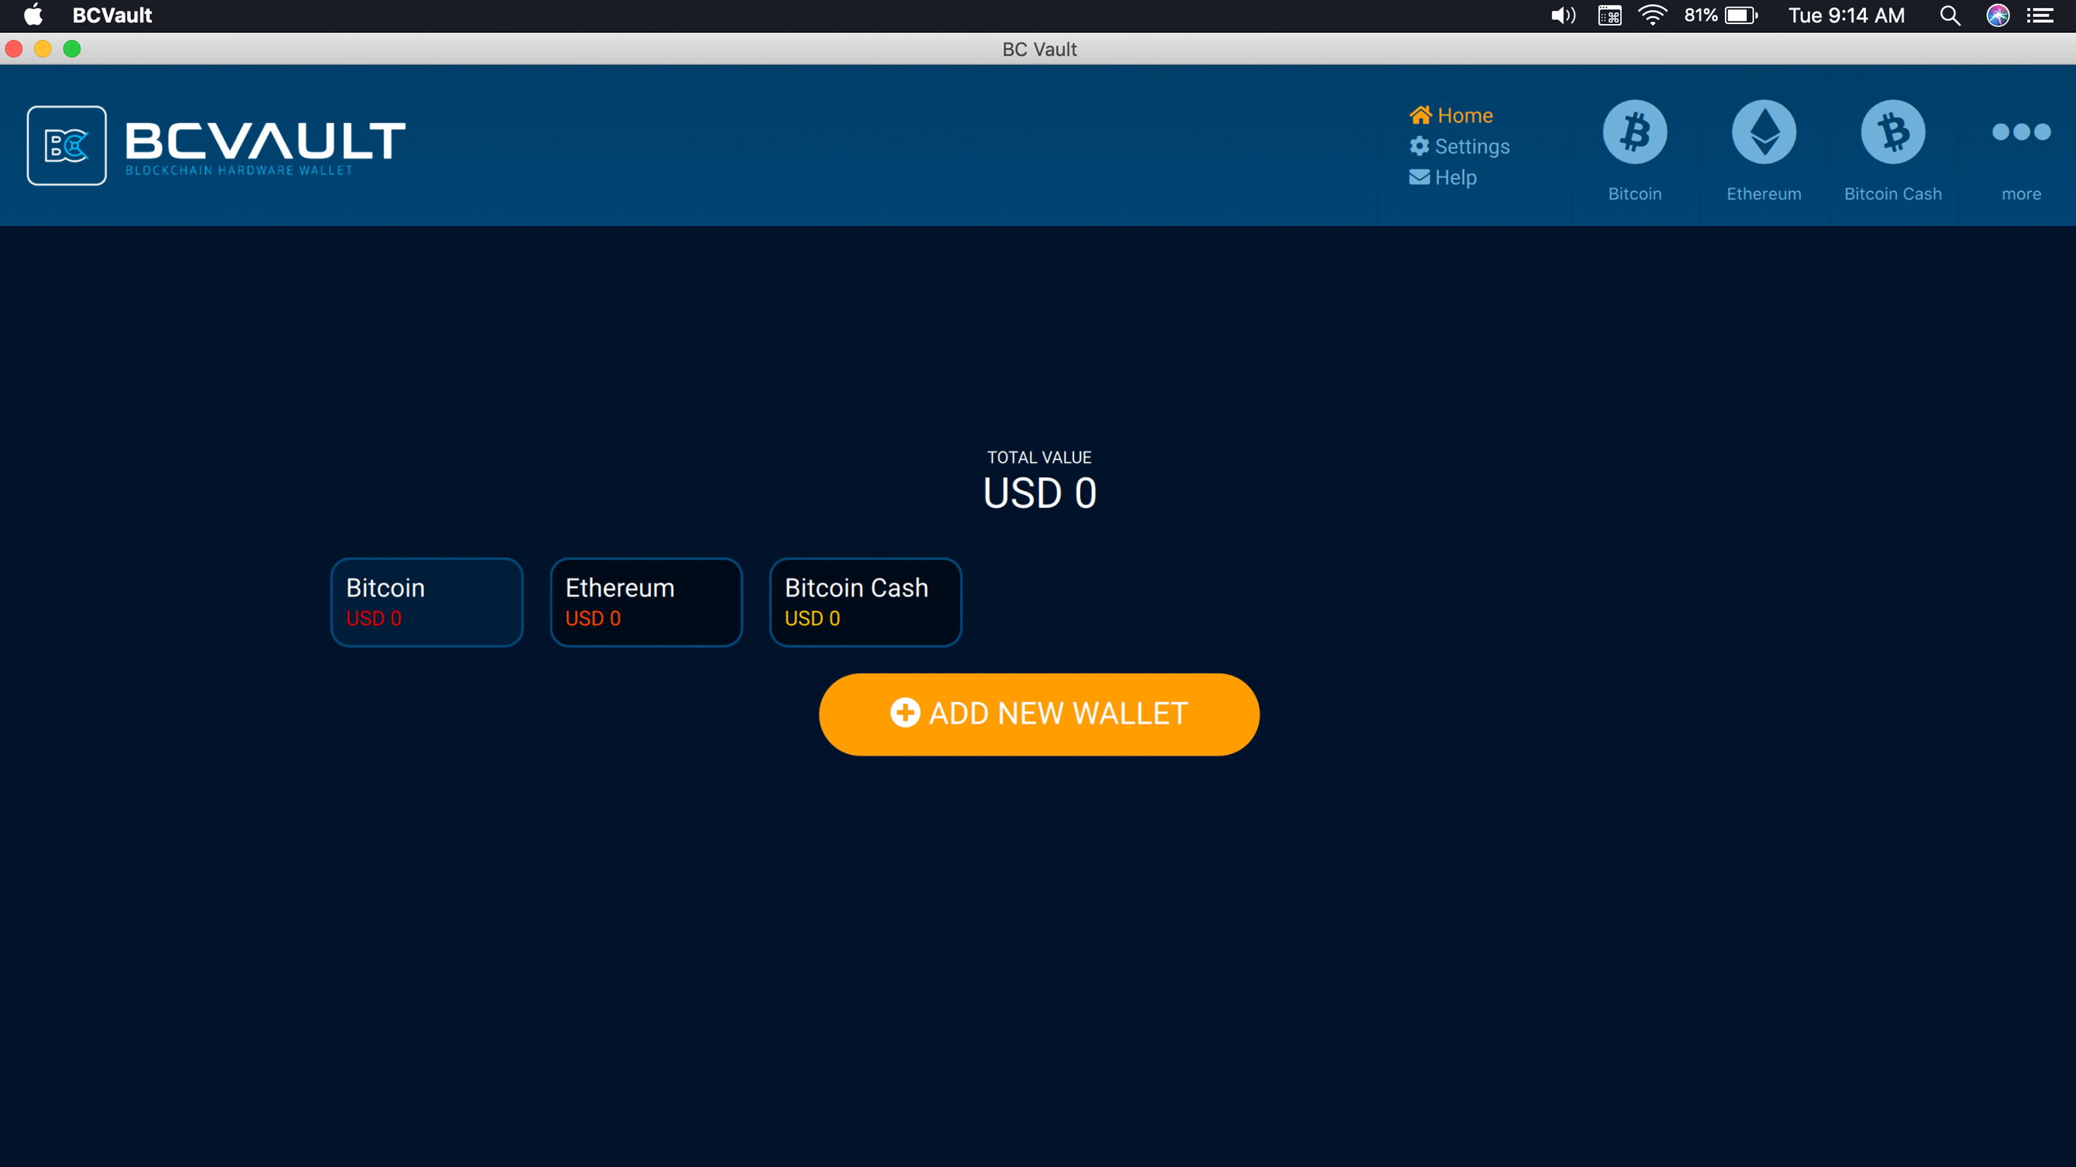Image resolution: width=2076 pixels, height=1167 pixels.
Task: Select Home with the house icon
Action: [x=1451, y=115]
